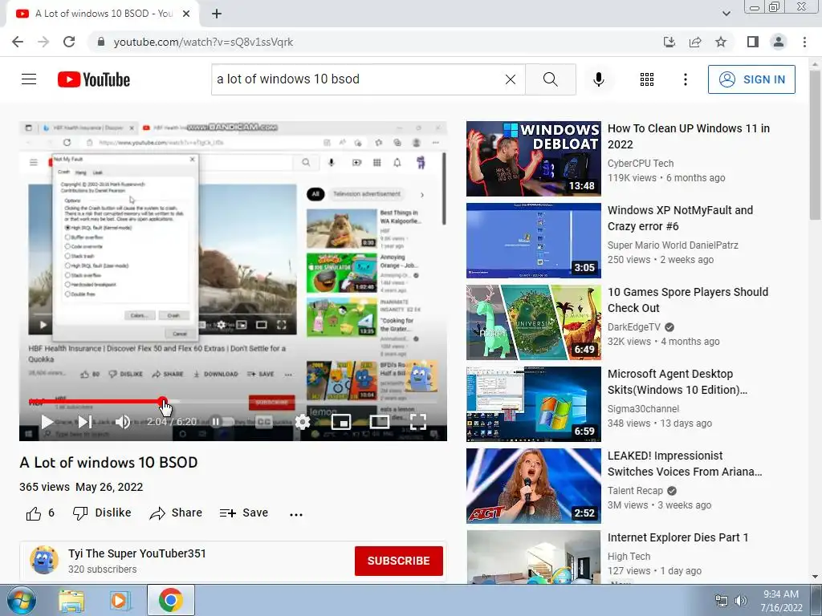Open '10 Games Spore Players Should Check Out'
822x616 pixels.
[688, 300]
